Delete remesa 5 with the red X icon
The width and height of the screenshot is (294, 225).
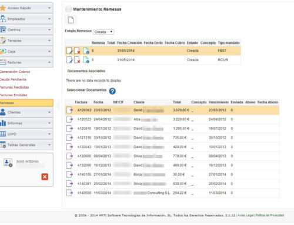tap(77, 60)
